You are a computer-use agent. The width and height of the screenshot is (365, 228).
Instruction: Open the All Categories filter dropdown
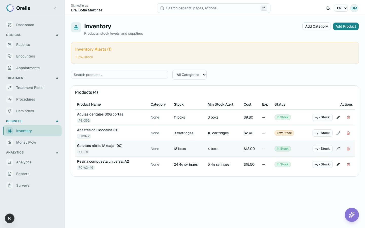point(189,75)
